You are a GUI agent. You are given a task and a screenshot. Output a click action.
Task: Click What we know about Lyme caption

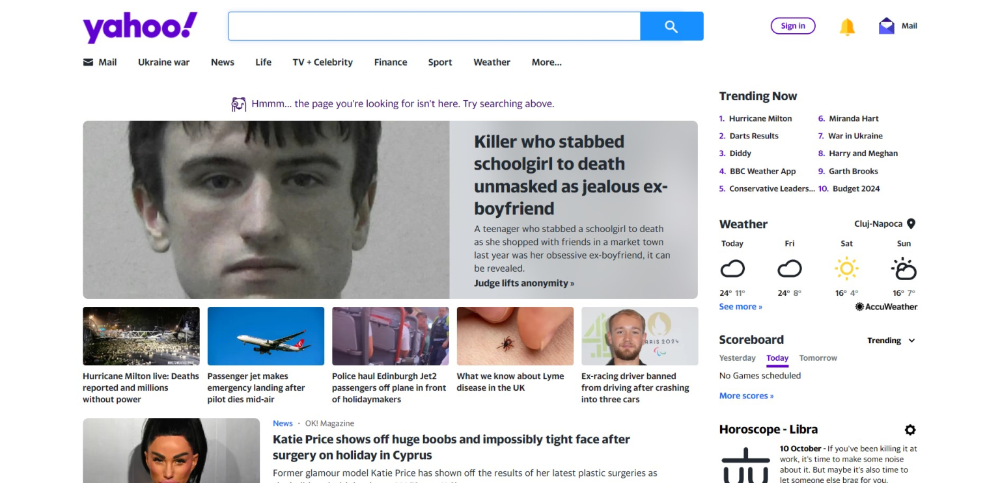click(510, 382)
